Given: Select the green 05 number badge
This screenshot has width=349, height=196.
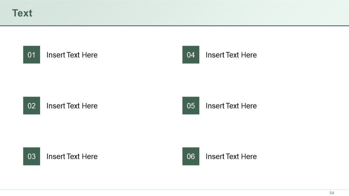Looking at the screenshot, I should (x=191, y=106).
